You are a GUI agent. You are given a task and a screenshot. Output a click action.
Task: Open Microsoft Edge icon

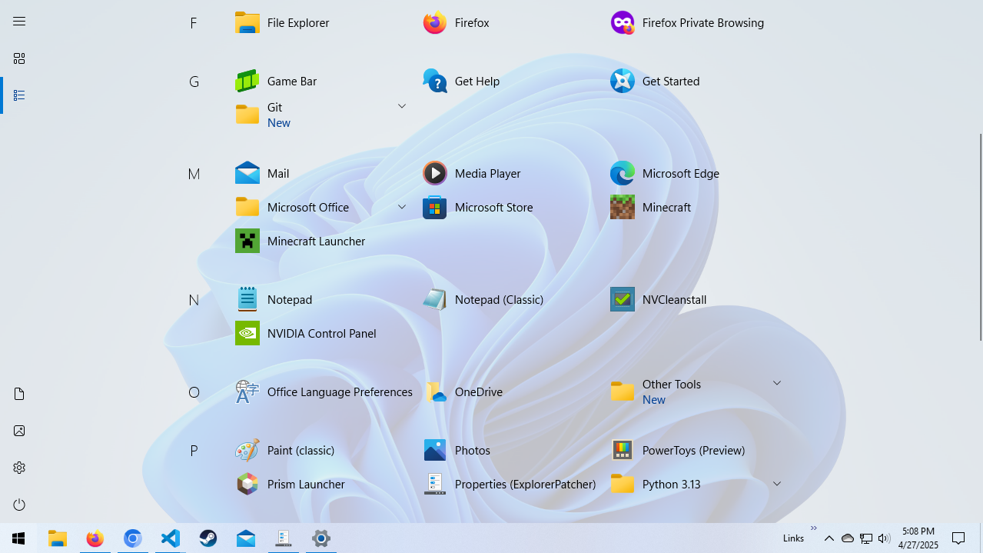pyautogui.click(x=623, y=173)
